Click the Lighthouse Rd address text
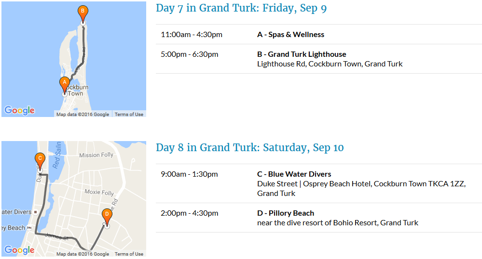 tap(330, 64)
